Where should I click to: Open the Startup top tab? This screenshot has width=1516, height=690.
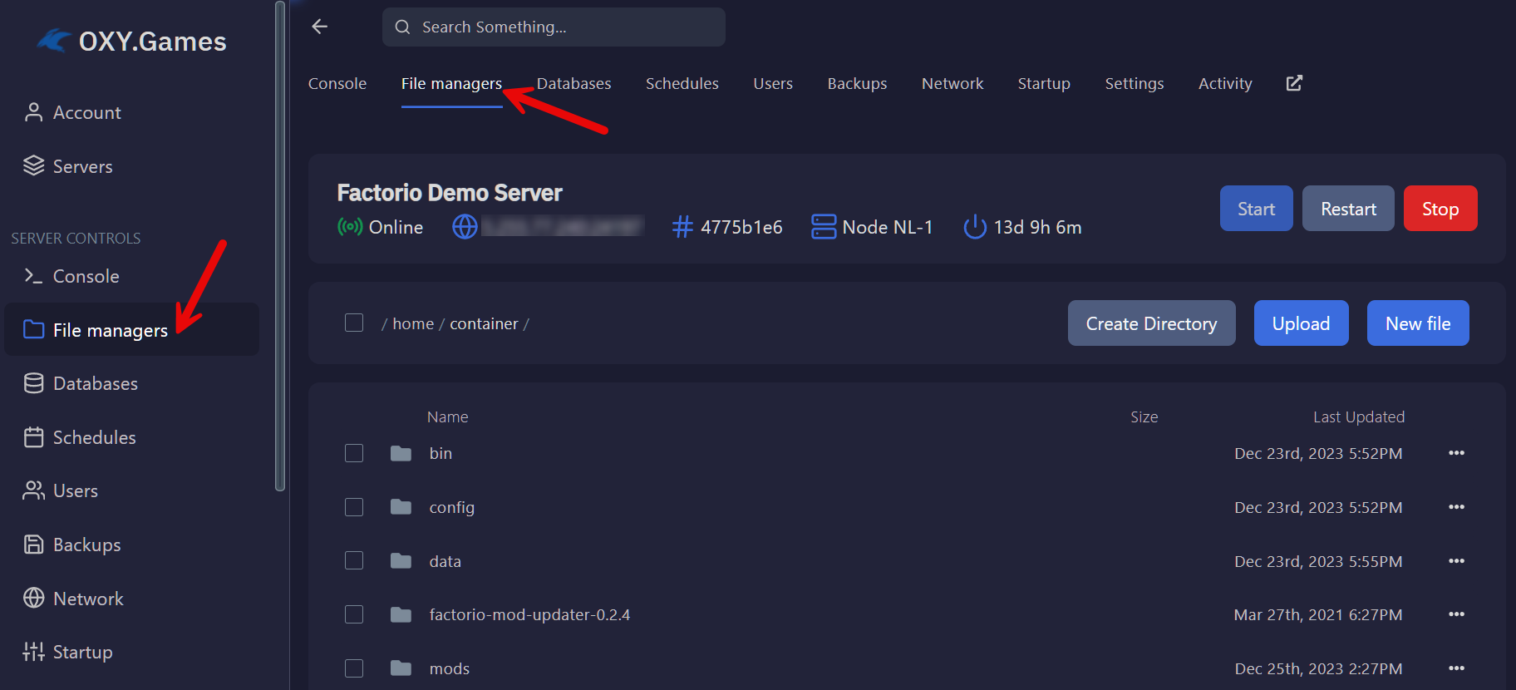point(1044,84)
